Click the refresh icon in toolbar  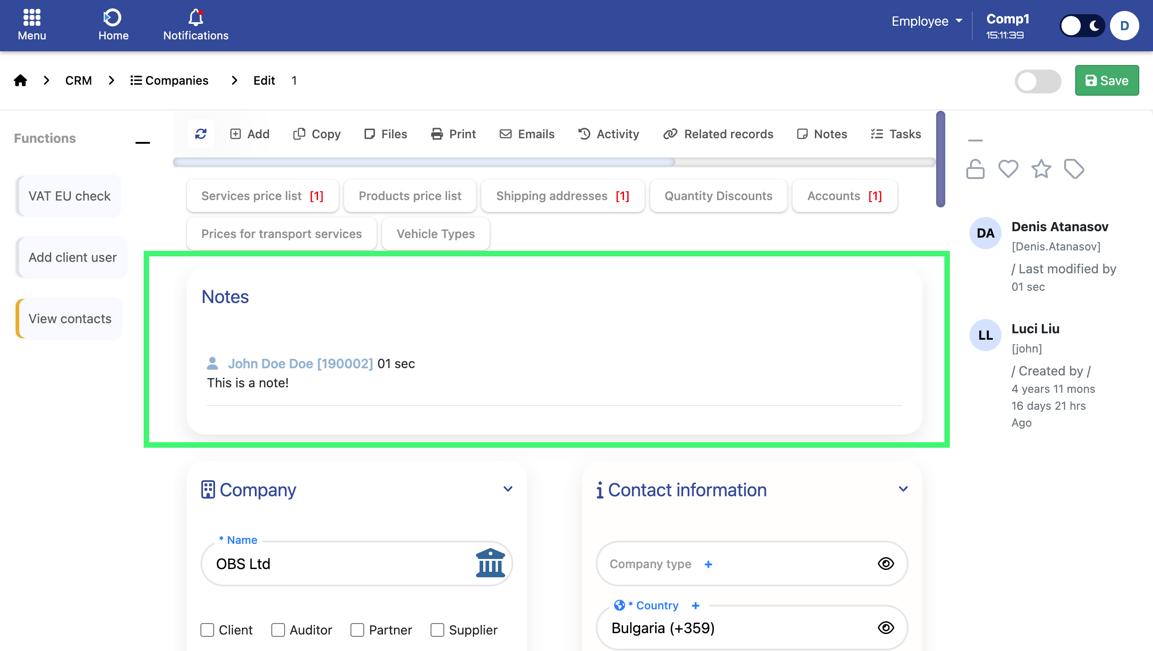tap(201, 134)
